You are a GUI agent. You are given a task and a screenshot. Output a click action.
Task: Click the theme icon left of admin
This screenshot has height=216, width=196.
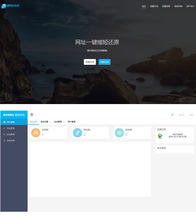172,115
